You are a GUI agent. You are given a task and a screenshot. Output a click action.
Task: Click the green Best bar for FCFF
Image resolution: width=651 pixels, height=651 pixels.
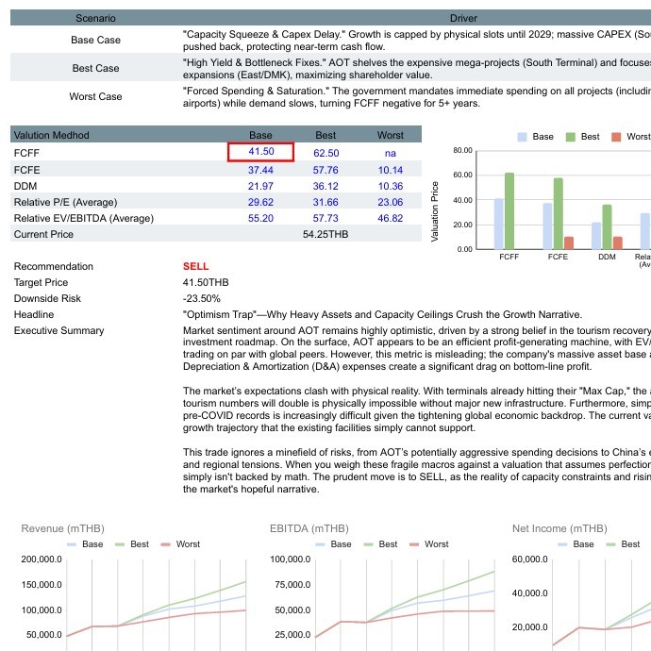509,211
